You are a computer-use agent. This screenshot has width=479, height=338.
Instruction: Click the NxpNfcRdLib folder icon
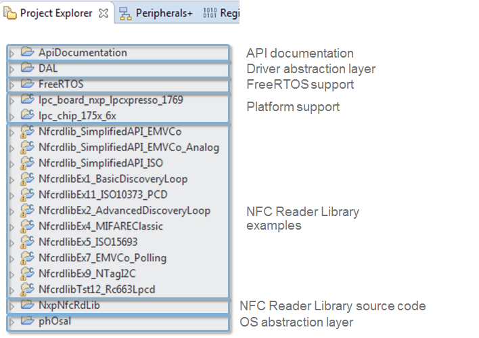tap(27, 304)
